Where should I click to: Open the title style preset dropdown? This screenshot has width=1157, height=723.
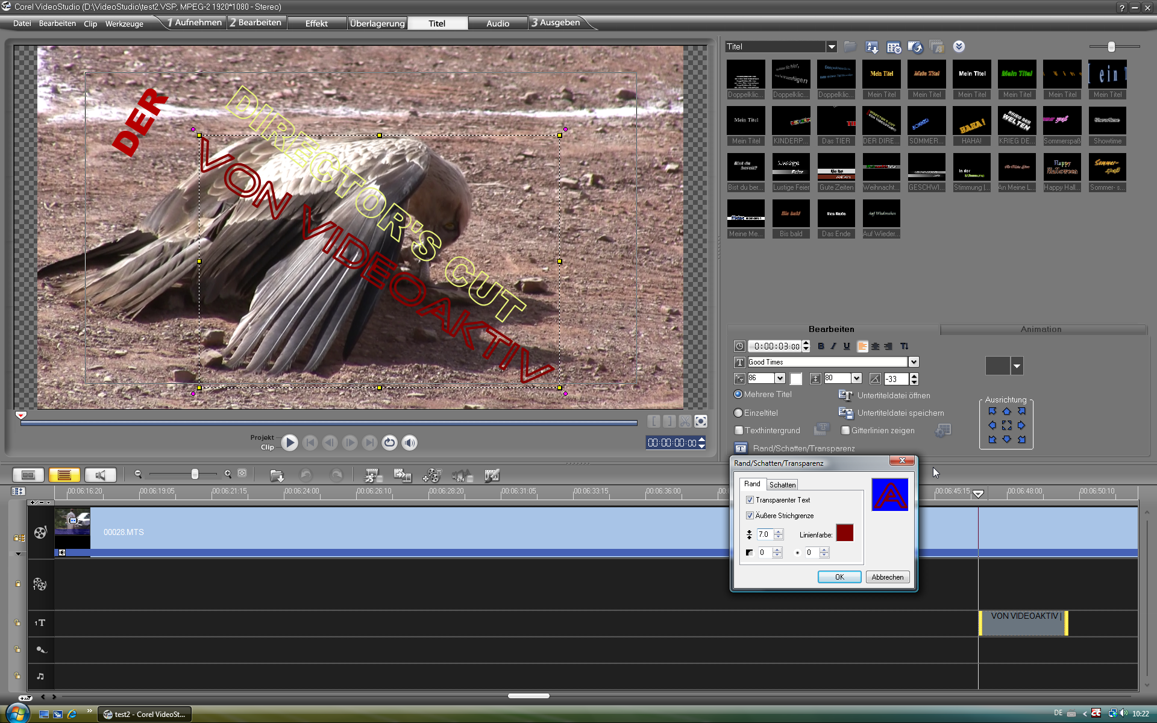coord(1017,366)
